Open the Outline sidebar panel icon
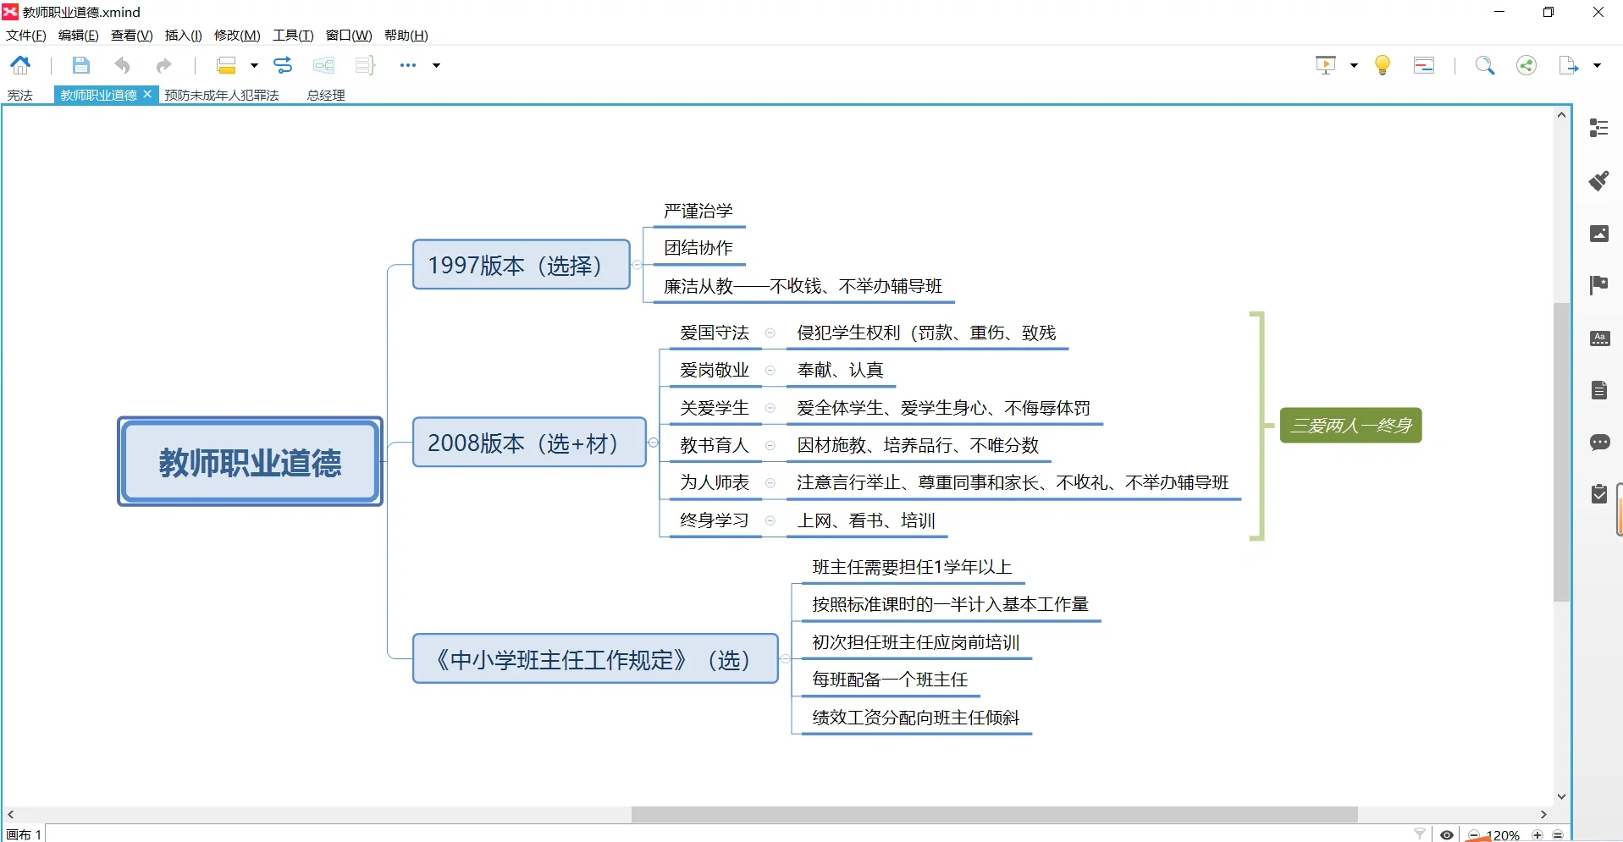The height and width of the screenshot is (842, 1623). tap(1599, 128)
